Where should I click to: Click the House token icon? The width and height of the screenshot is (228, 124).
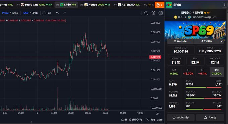click(x=86, y=5)
